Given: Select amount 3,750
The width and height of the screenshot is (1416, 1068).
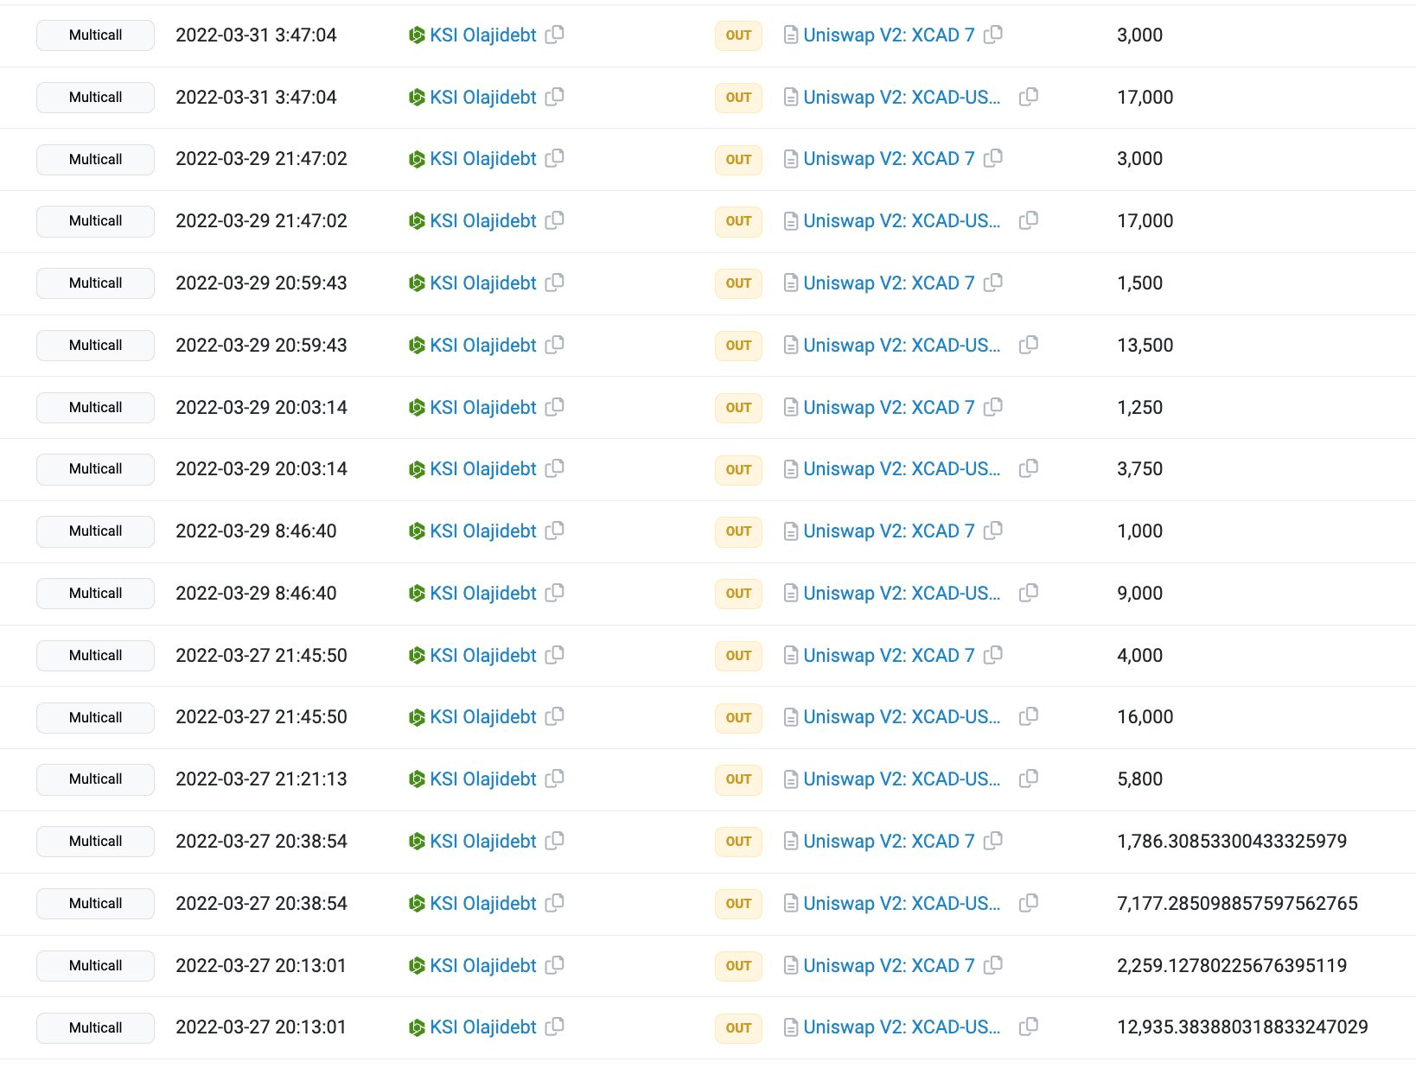Looking at the screenshot, I should (x=1139, y=468).
